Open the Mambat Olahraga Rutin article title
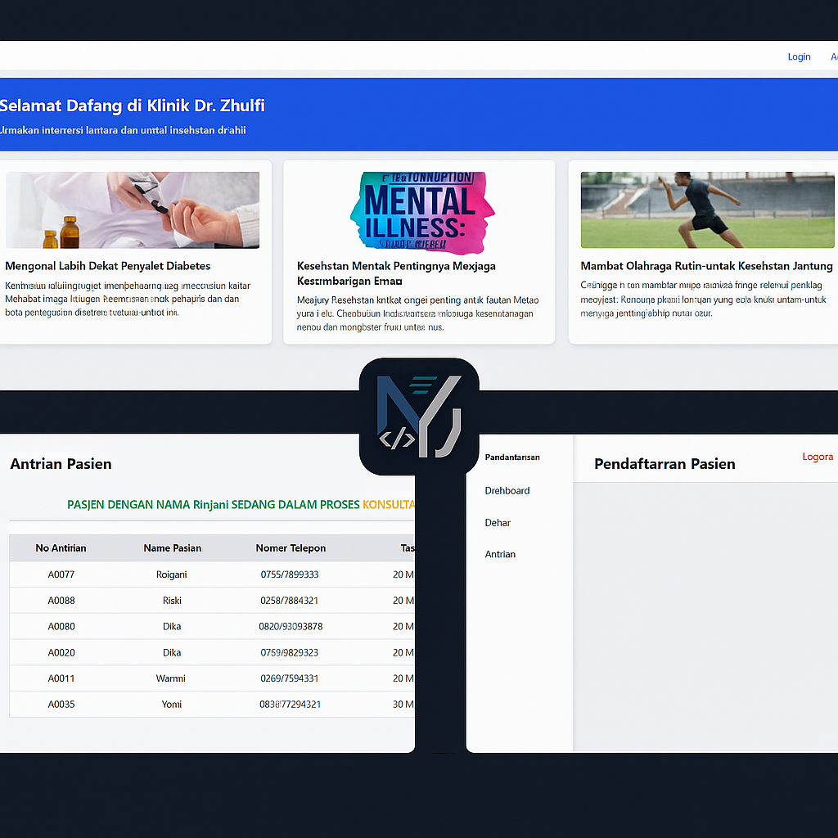 (x=706, y=266)
